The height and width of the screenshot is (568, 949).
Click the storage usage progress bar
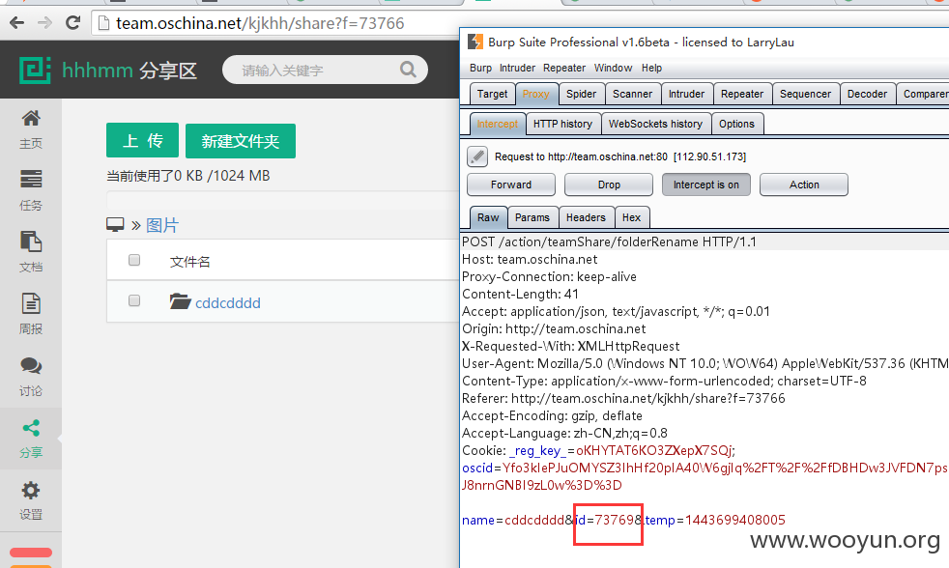click(282, 200)
